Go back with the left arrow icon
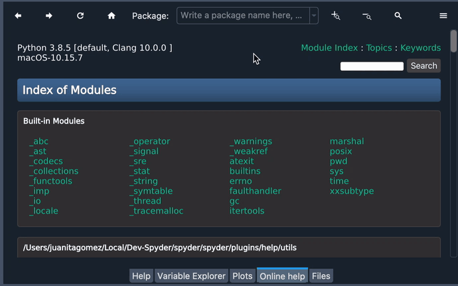The width and height of the screenshot is (458, 286). tap(18, 16)
